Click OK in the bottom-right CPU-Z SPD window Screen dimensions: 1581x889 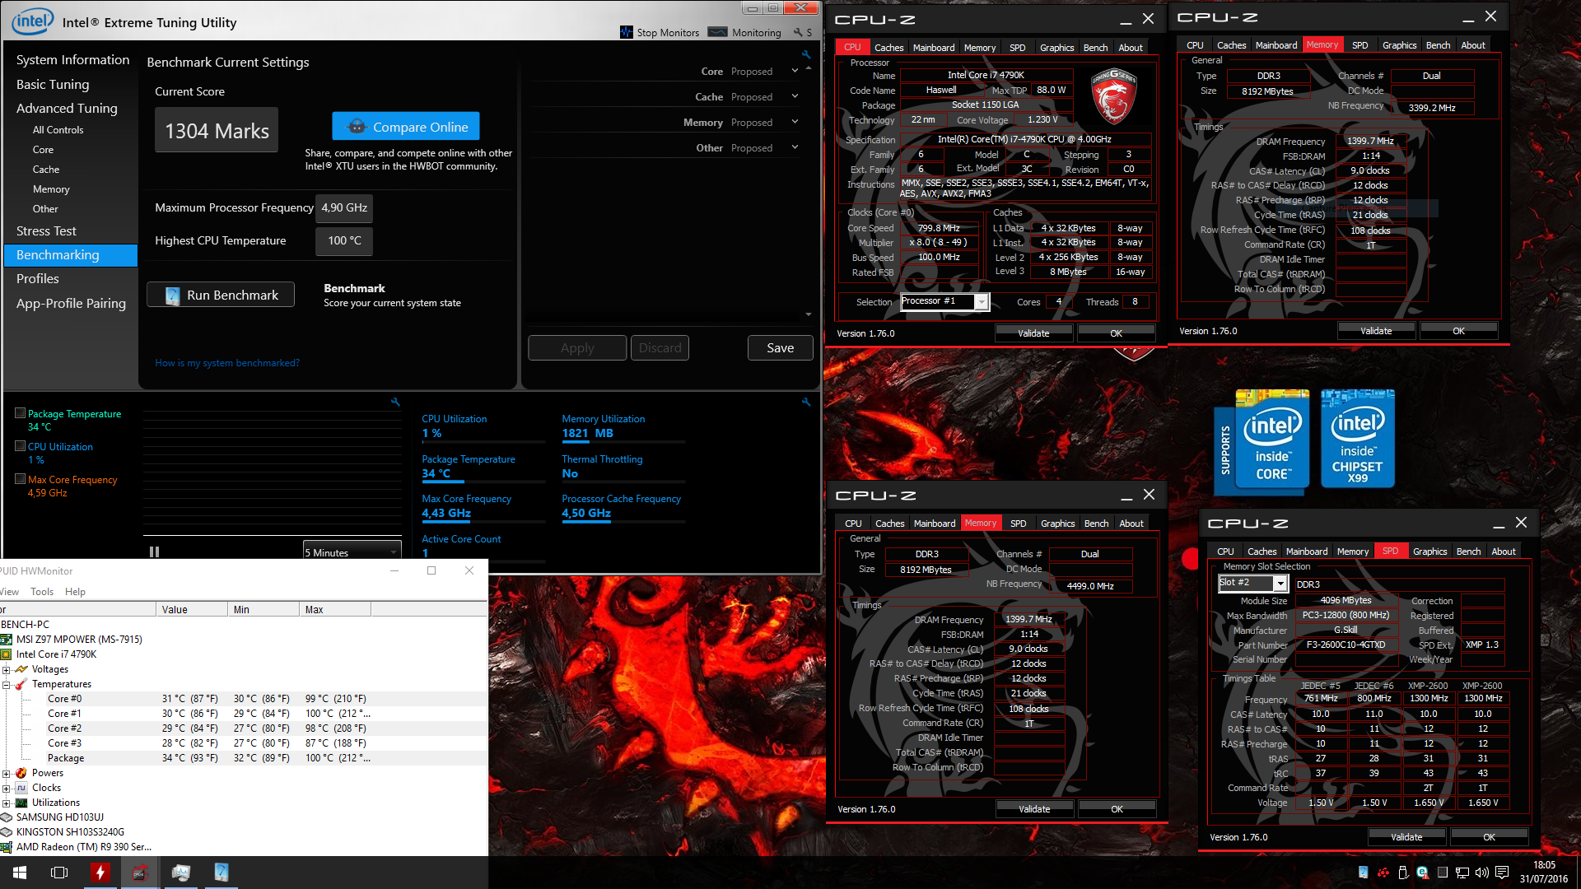pos(1489,837)
